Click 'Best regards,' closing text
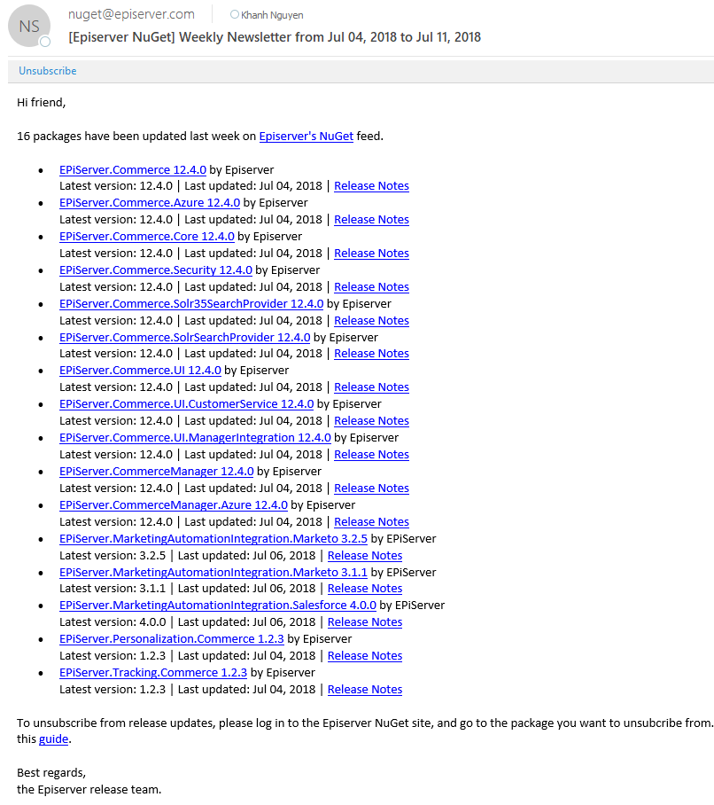This screenshot has height=805, width=714. 51,773
